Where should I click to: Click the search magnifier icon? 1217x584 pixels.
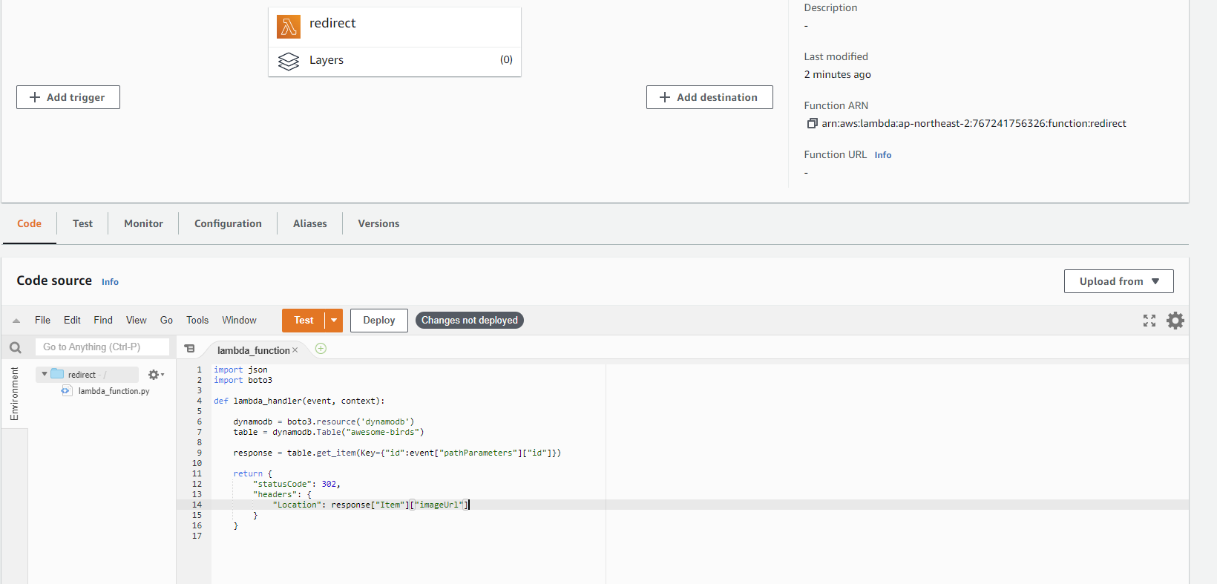pyautogui.click(x=15, y=347)
